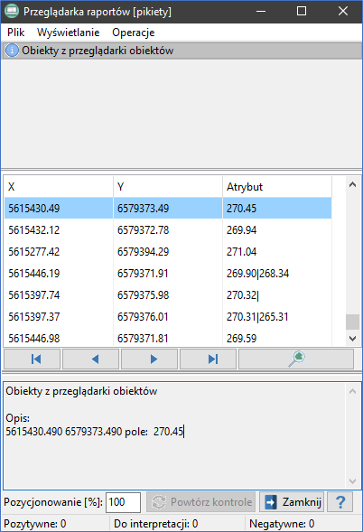
Task: Open the Operacje menu
Action: tap(134, 33)
